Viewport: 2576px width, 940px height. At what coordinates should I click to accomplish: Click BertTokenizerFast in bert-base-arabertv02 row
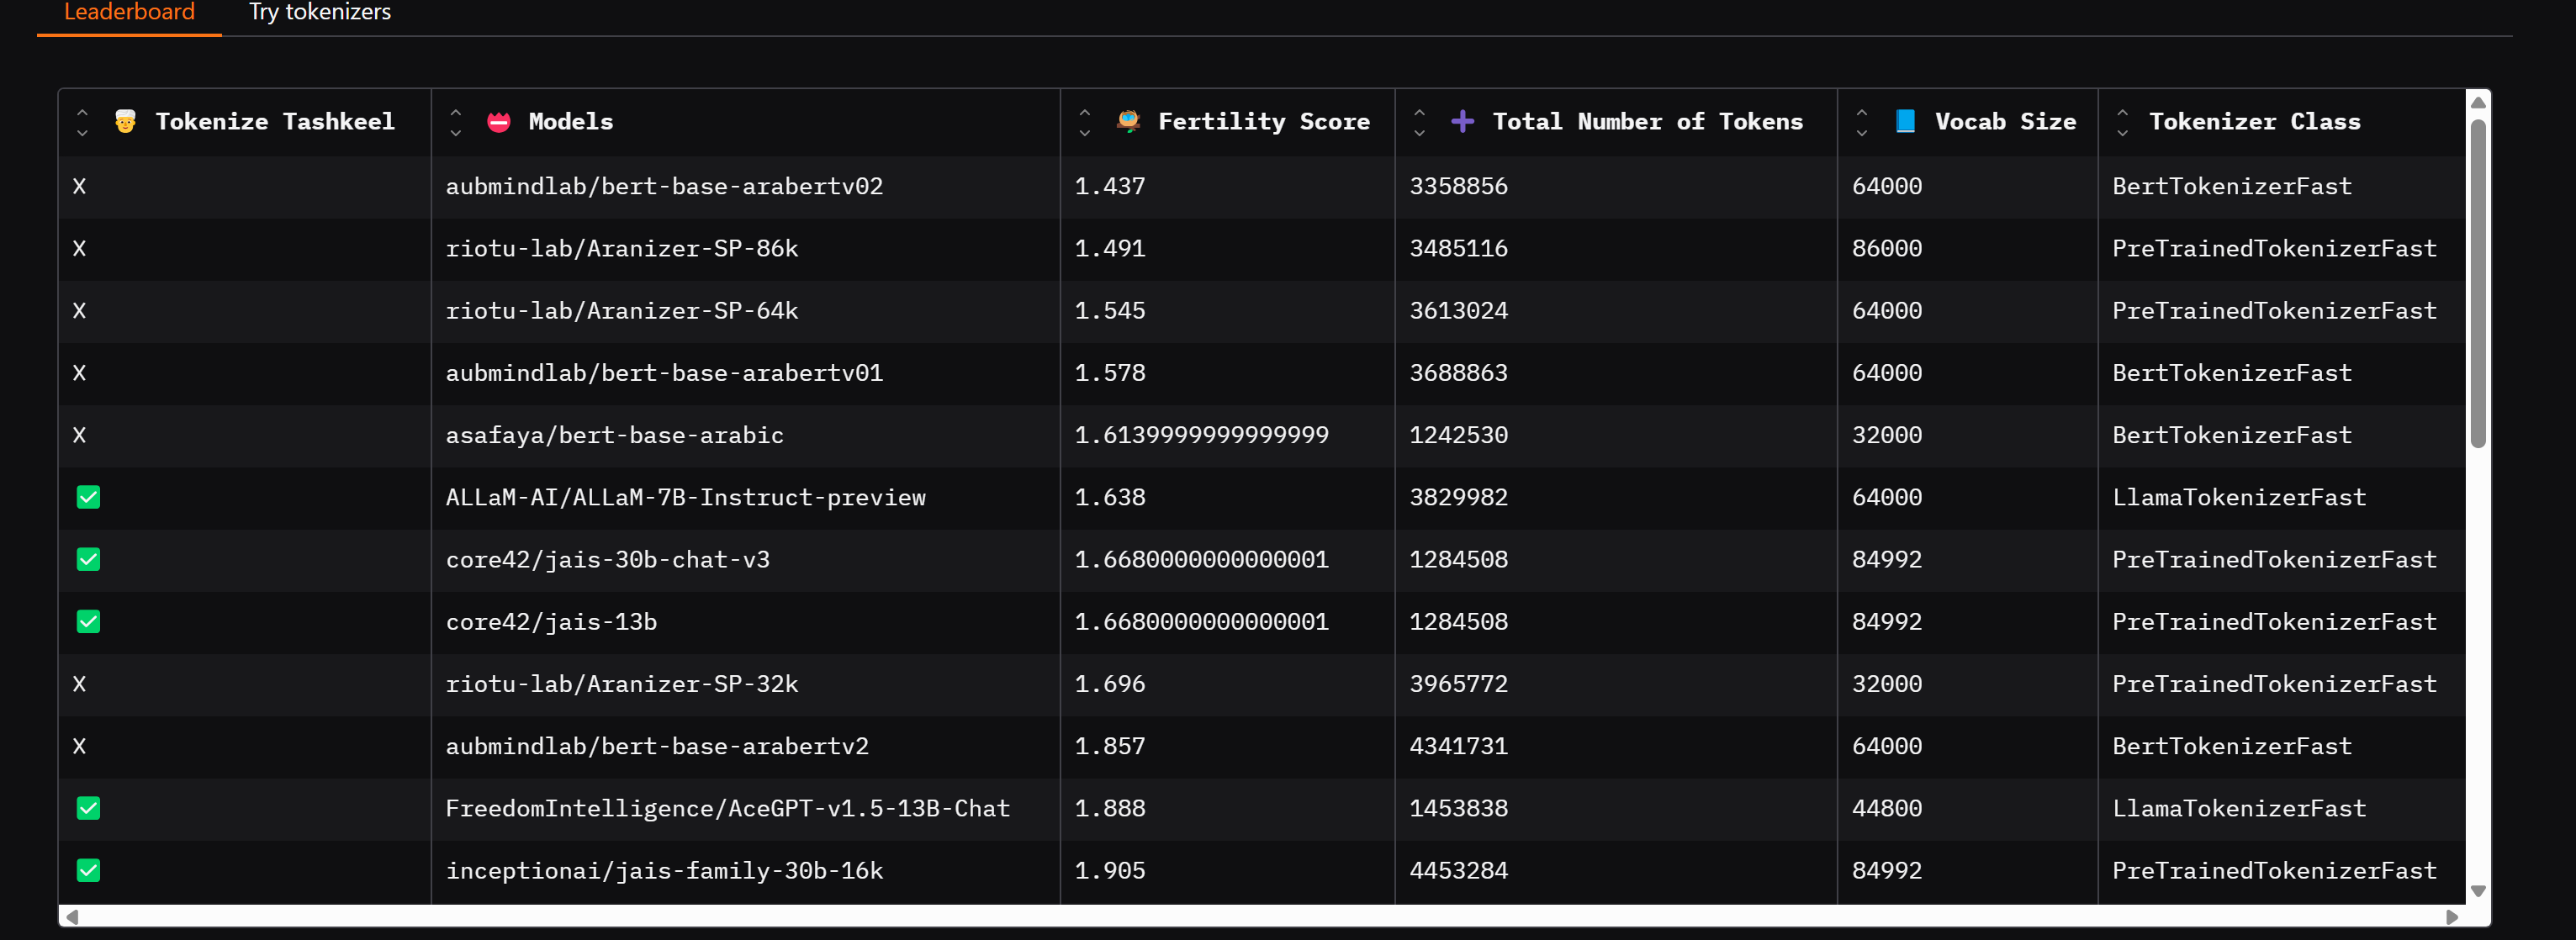click(x=2232, y=186)
